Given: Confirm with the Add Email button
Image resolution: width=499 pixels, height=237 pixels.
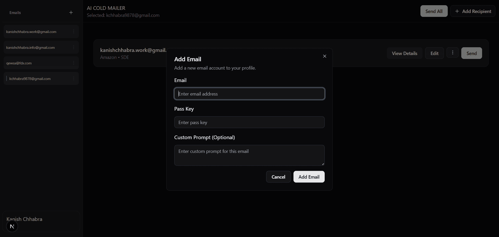Looking at the screenshot, I should pos(309,177).
